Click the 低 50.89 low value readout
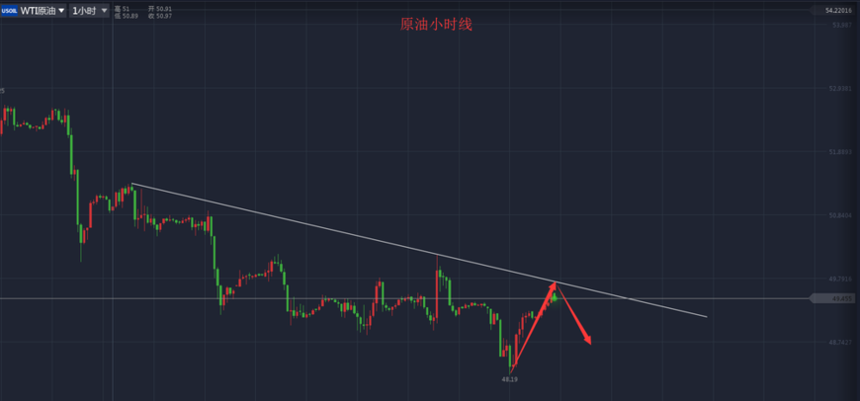This screenshot has width=860, height=401. [x=127, y=16]
